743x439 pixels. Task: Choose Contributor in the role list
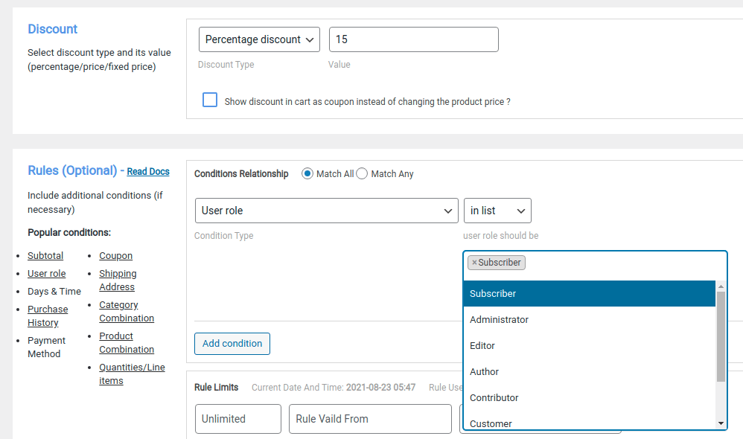[590, 398]
